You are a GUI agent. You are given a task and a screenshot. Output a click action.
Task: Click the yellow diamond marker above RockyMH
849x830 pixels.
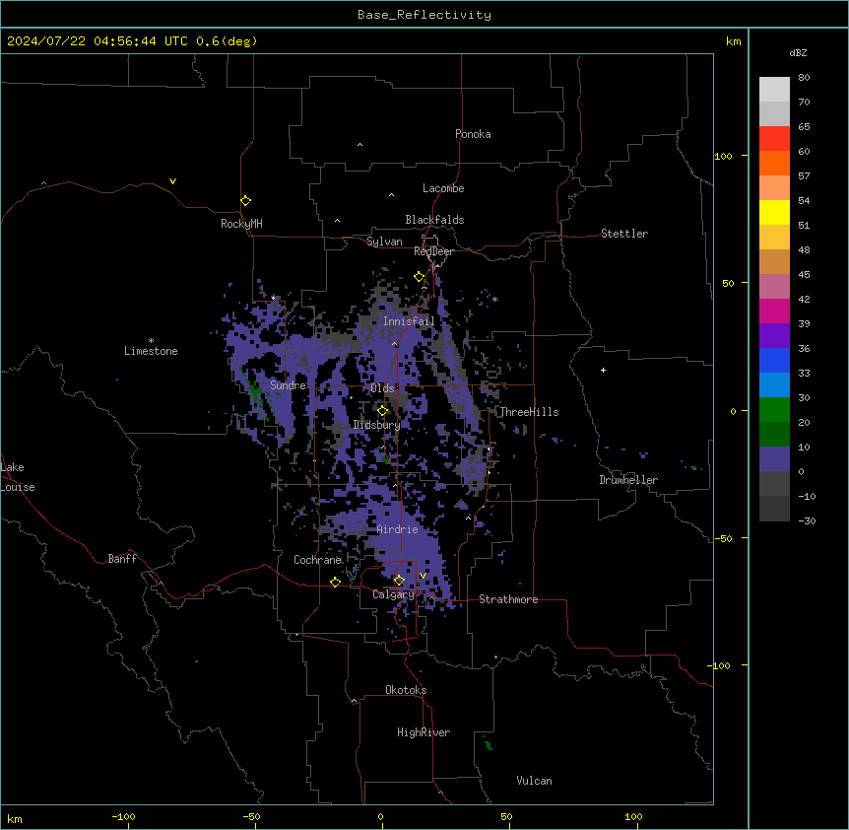click(245, 201)
